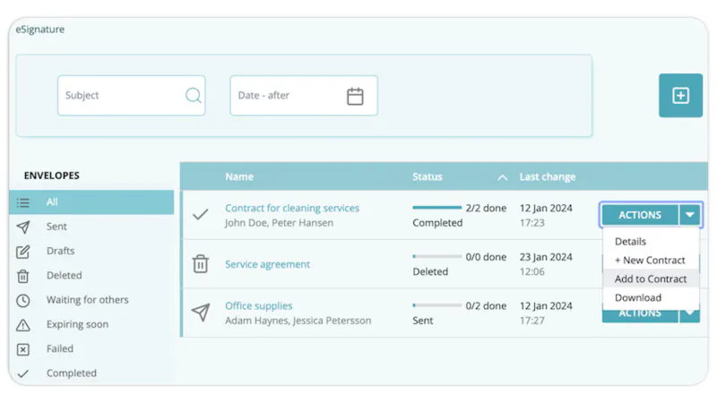Sort by the Last change column header

pyautogui.click(x=548, y=176)
